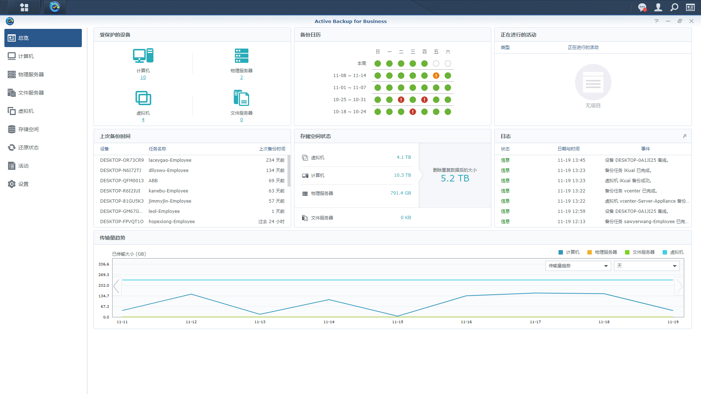
Task: Click the search magnifier icon
Action: pos(674,7)
